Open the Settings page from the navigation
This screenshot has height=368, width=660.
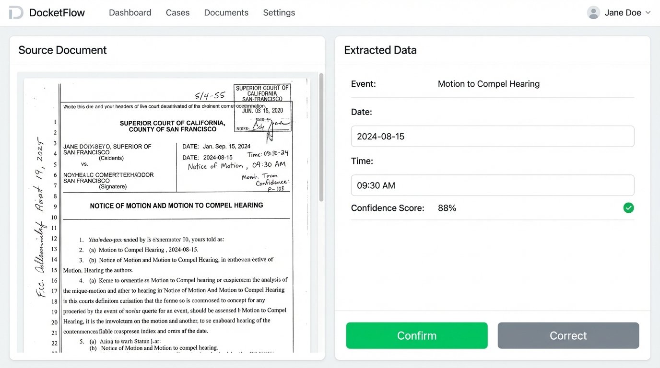point(279,12)
